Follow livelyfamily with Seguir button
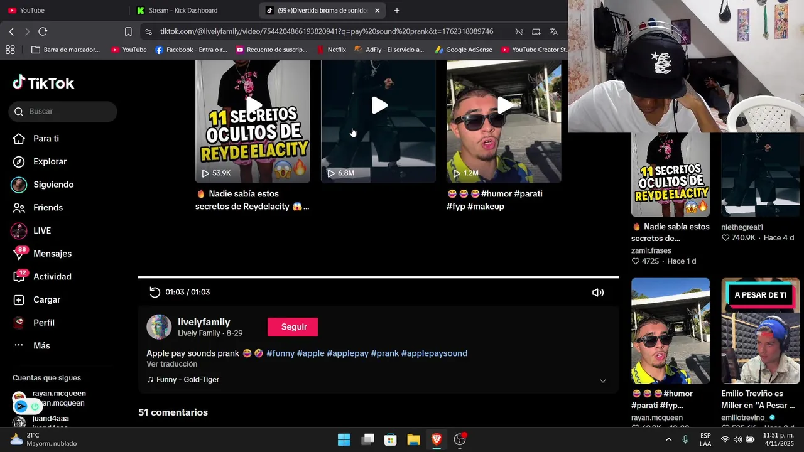 (293, 327)
